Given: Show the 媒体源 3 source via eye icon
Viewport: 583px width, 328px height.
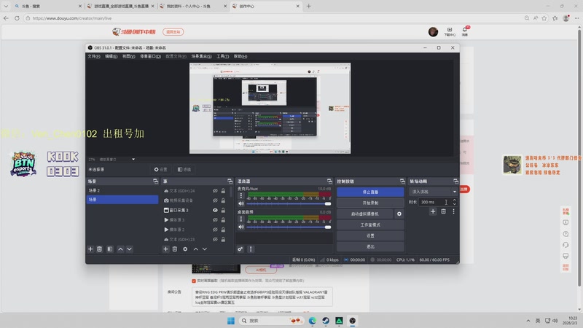Looking at the screenshot, I should coord(215,220).
